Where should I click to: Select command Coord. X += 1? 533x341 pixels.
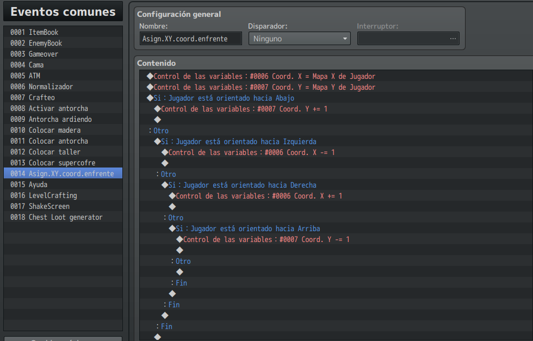coord(336,196)
